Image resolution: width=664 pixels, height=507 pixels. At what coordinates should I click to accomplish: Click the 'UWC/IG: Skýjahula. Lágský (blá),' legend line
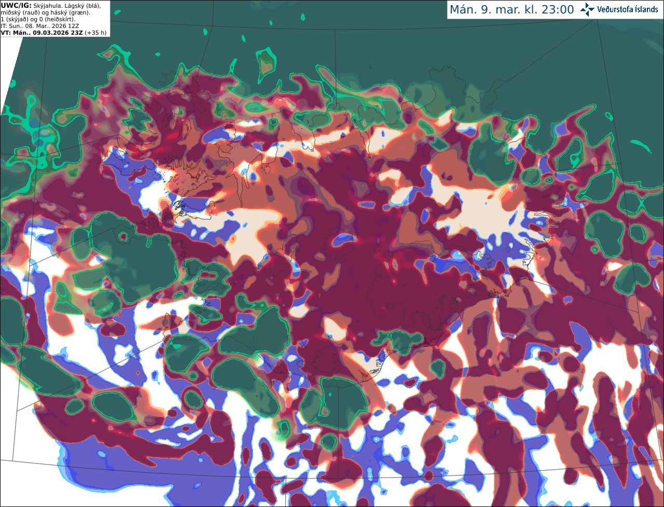point(51,5)
